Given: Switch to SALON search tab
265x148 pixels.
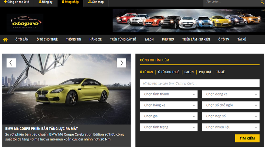Looking at the screenshot, I should tap(189, 72).
